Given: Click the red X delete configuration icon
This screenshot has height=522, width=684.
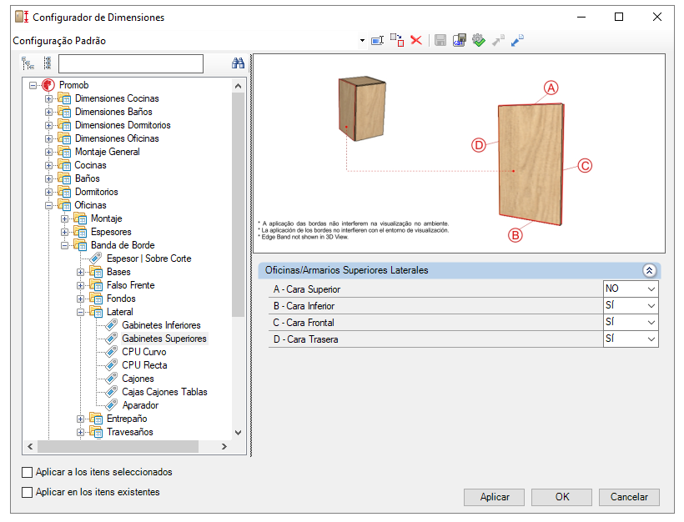Looking at the screenshot, I should point(416,41).
